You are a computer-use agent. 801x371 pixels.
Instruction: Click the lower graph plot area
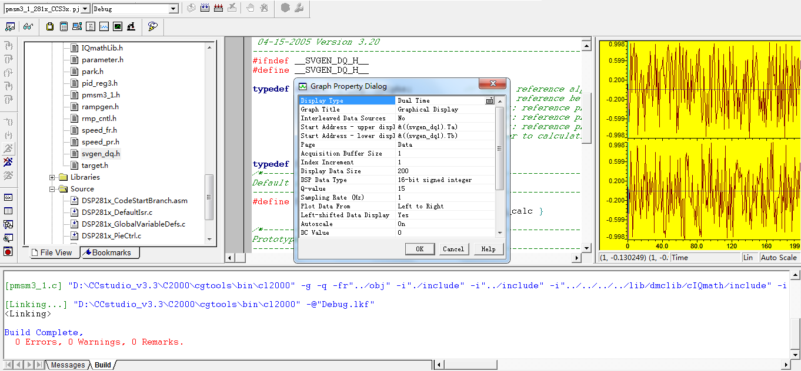tap(713, 190)
